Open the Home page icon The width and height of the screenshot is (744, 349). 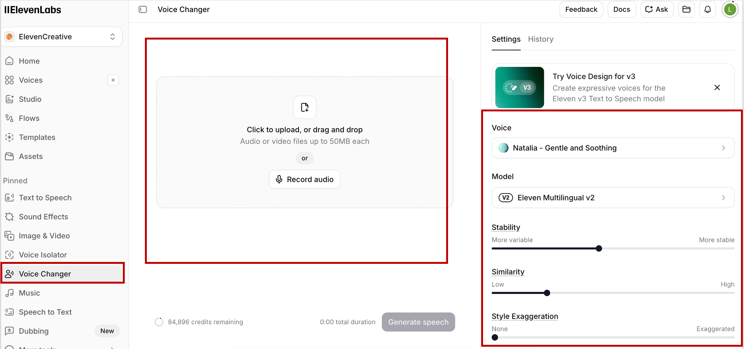[10, 61]
